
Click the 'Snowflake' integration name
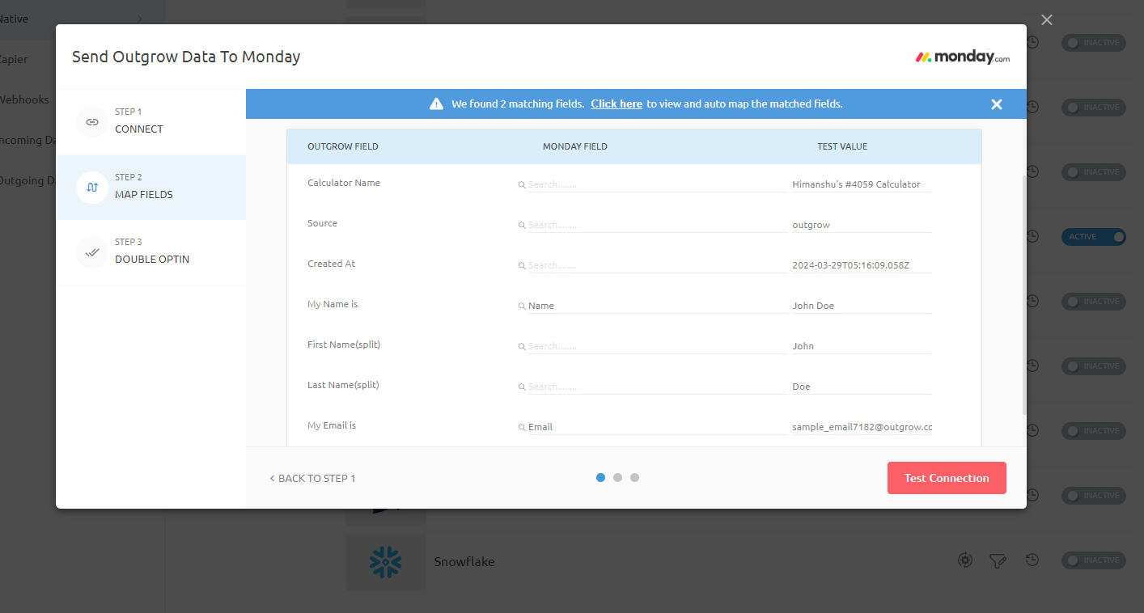[x=464, y=561]
